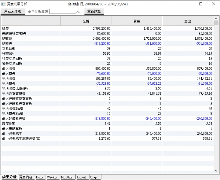Click the 1,416,400.00 buy net profit value
Image resolution: width=220 pixels, height=180 pixels.
152,28
